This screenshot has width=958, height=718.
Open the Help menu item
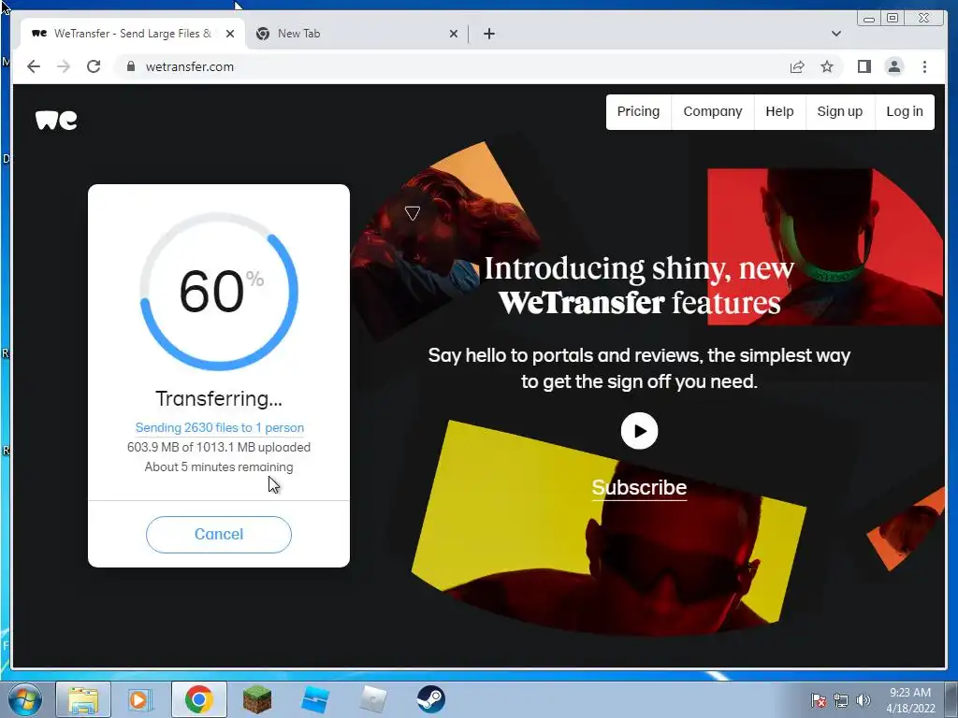click(x=779, y=112)
